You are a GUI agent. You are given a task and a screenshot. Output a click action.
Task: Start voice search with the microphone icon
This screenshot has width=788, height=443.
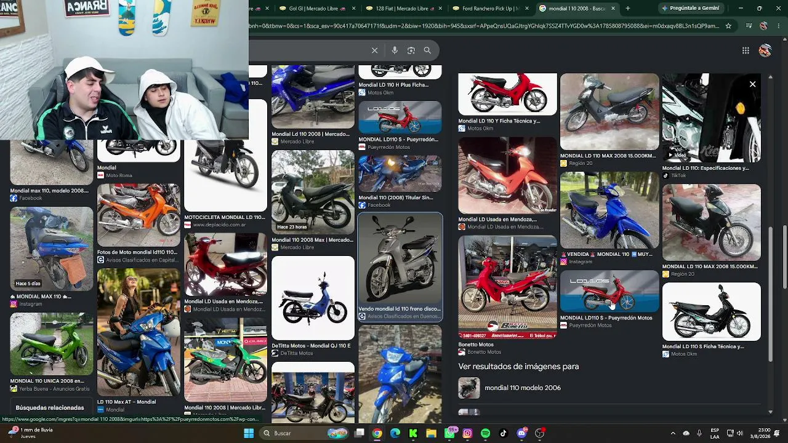click(395, 50)
